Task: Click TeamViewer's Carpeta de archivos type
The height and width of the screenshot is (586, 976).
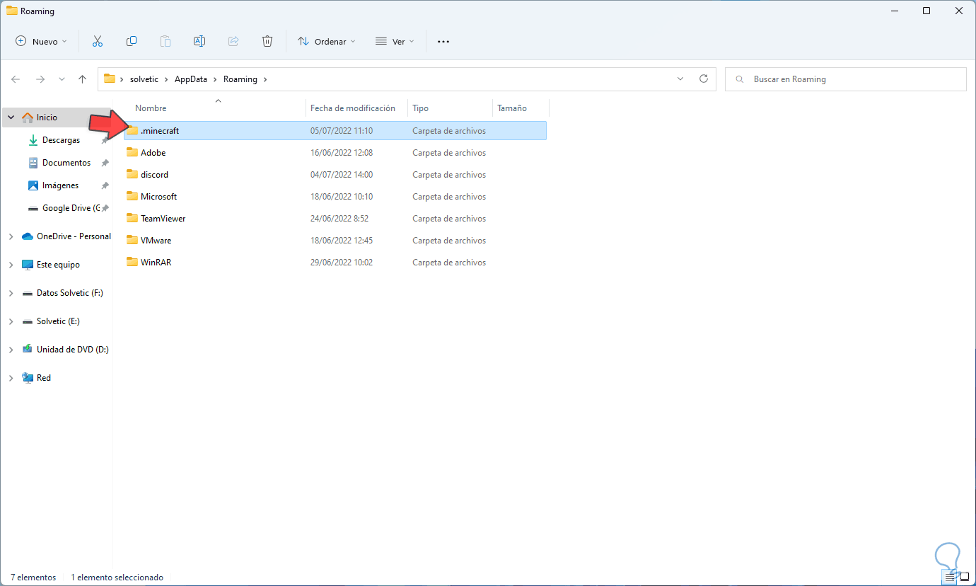Action: tap(449, 219)
